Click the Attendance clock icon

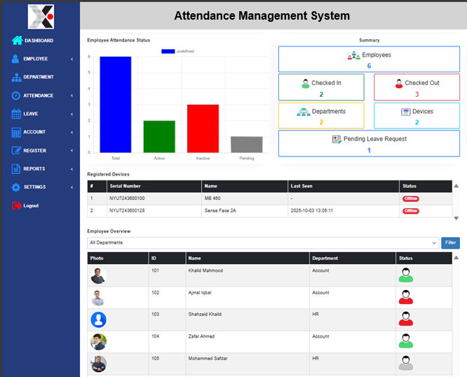(x=16, y=95)
